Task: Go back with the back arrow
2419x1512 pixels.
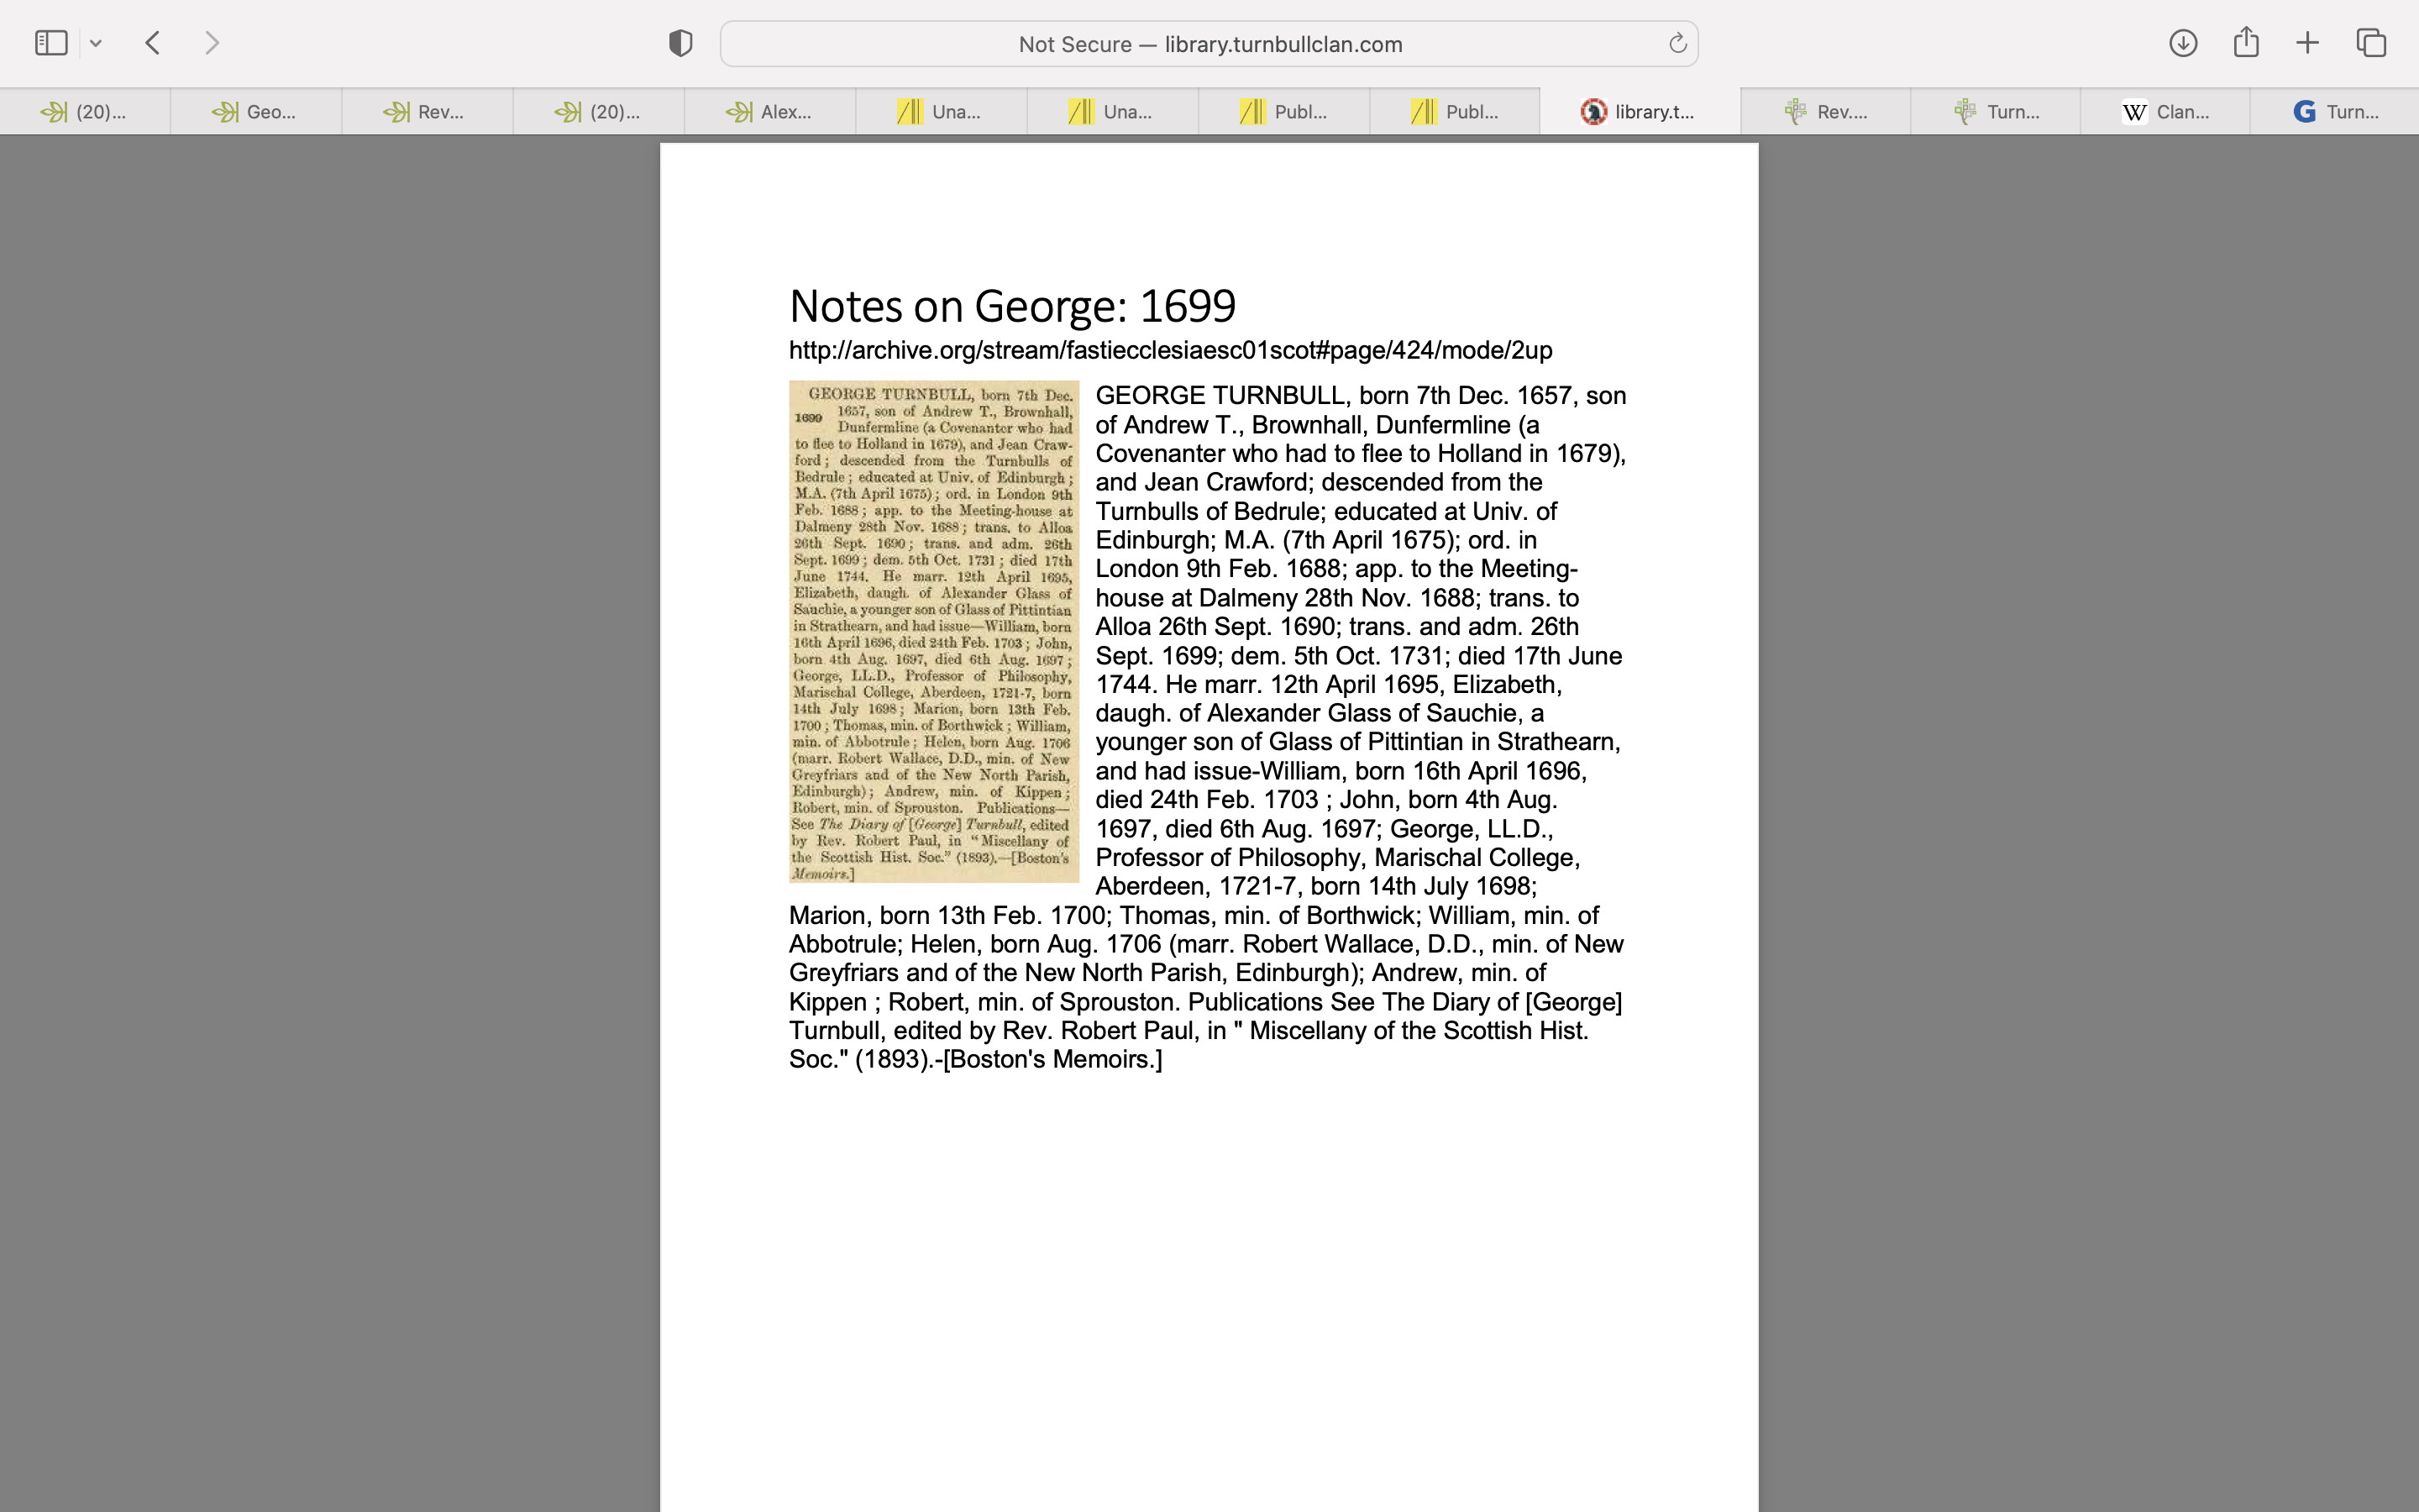Action: (x=153, y=43)
